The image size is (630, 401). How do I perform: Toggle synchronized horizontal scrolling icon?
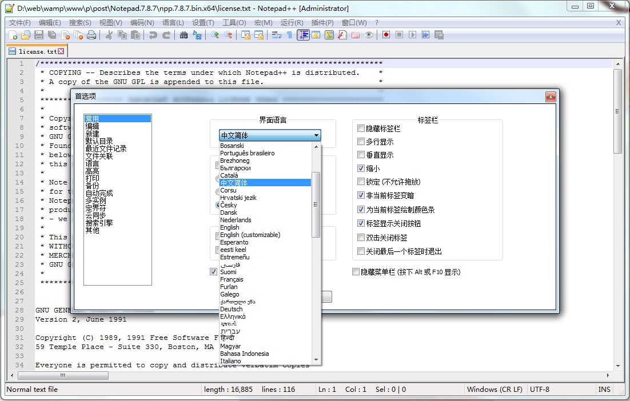pyautogui.click(x=259, y=35)
